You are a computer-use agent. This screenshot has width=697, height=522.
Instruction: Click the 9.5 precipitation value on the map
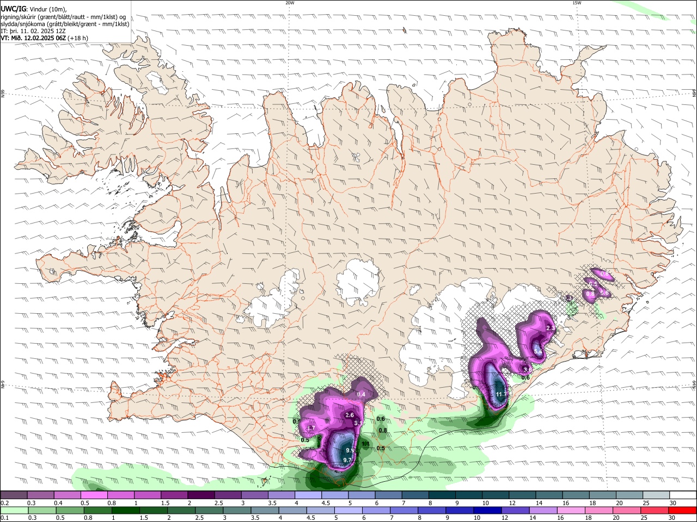point(350,450)
